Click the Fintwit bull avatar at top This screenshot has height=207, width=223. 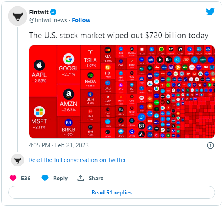[17, 16]
